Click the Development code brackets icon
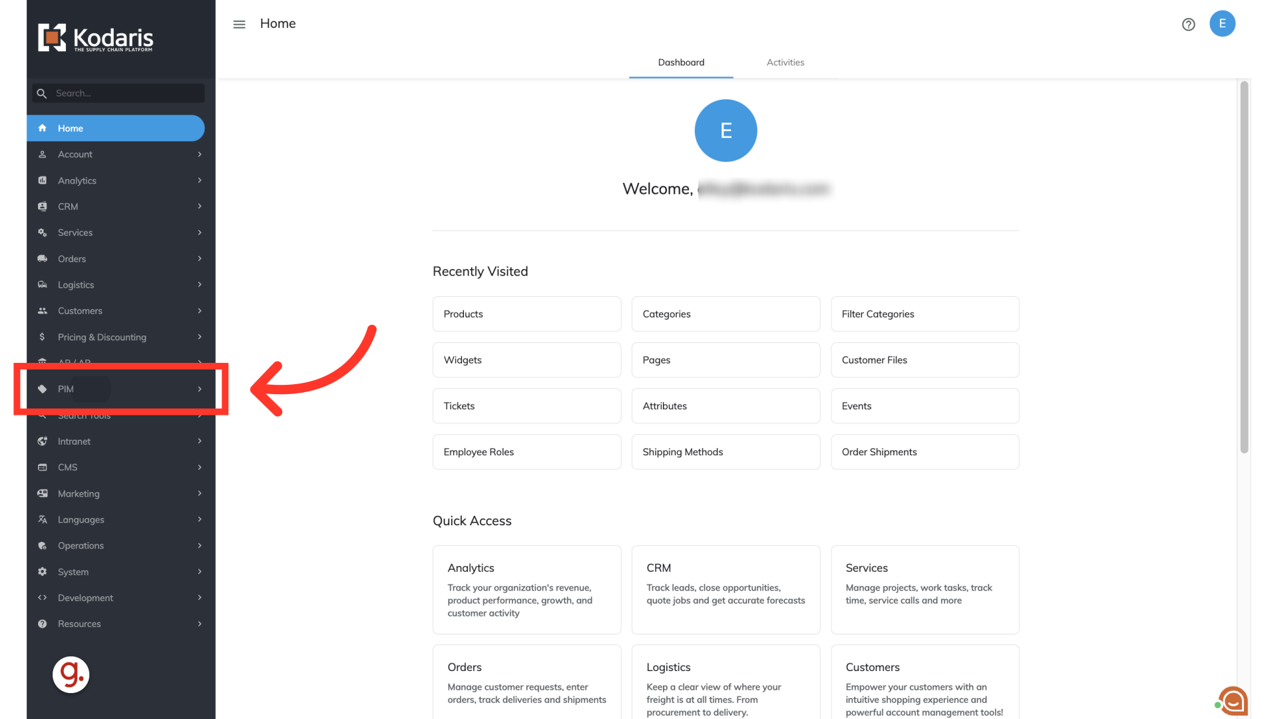This screenshot has height=719, width=1278. tap(43, 598)
